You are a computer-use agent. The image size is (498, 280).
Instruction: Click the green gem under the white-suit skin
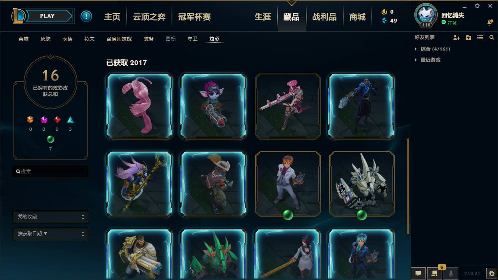pyautogui.click(x=288, y=215)
